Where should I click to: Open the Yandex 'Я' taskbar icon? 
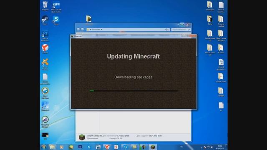116,147
